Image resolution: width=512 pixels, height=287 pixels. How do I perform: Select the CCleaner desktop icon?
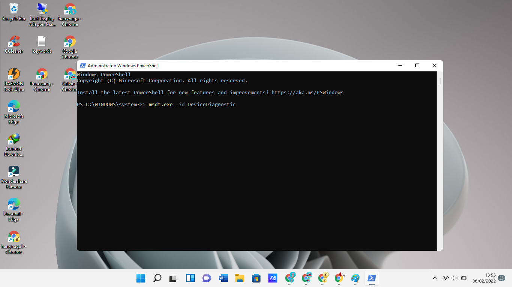[x=14, y=45]
